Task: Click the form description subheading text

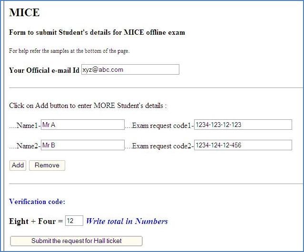Action: pyautogui.click(x=97, y=32)
